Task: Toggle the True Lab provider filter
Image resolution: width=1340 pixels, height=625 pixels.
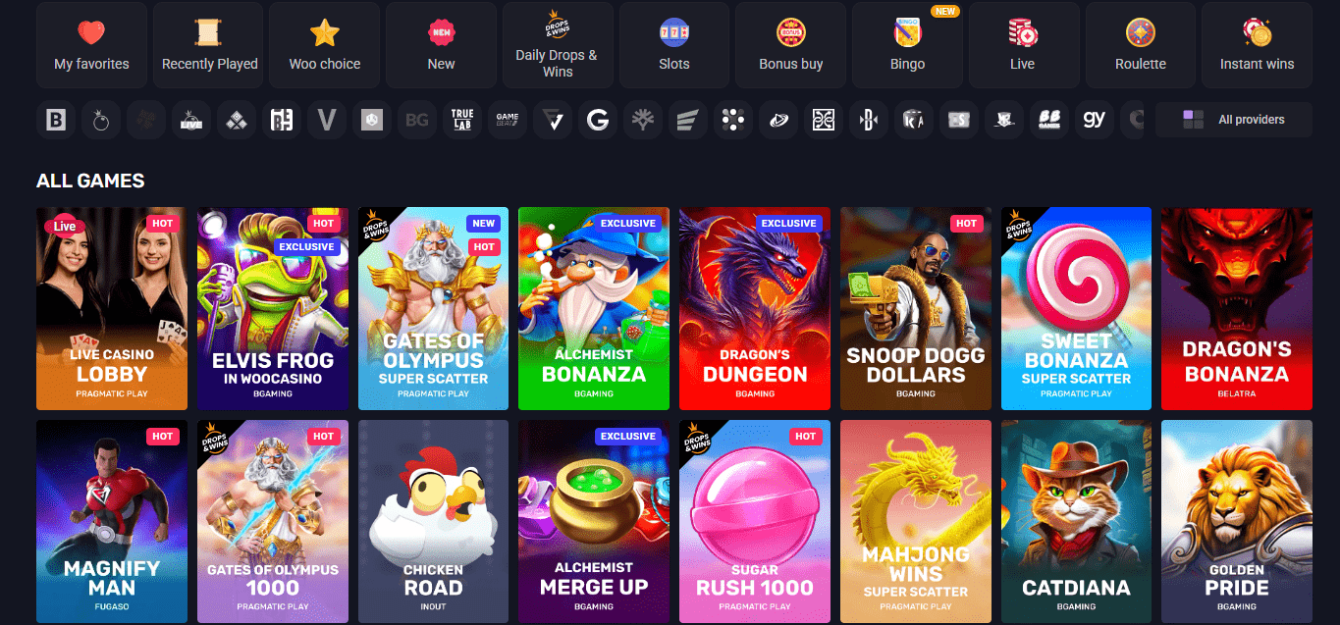Action: (x=461, y=119)
